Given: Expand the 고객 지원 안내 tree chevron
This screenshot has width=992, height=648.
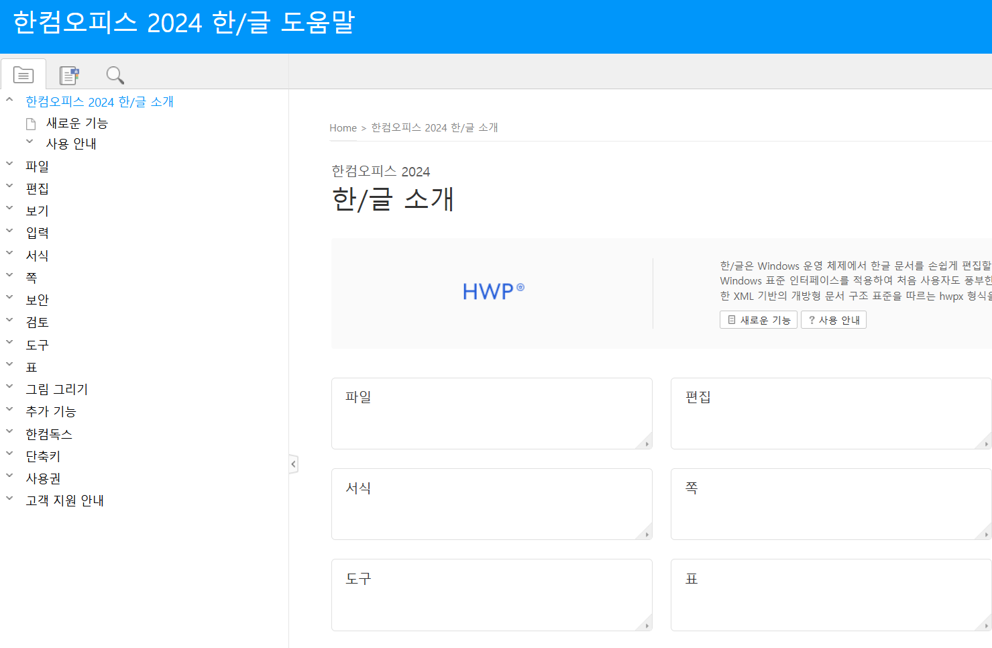Looking at the screenshot, I should [x=9, y=498].
